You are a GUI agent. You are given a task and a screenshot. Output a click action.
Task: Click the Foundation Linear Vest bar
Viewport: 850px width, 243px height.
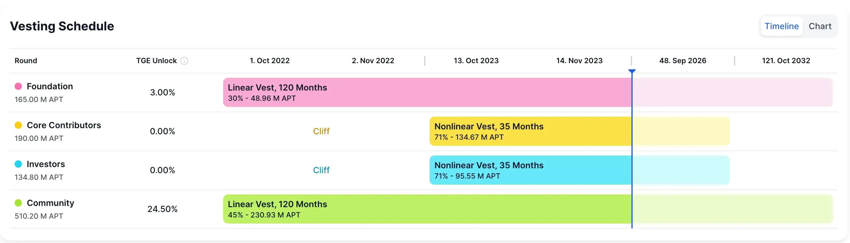427,93
